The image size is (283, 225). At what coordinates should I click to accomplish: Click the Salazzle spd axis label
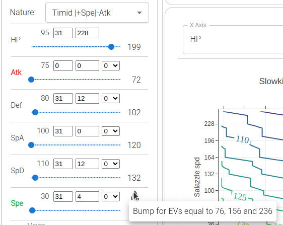(197, 177)
